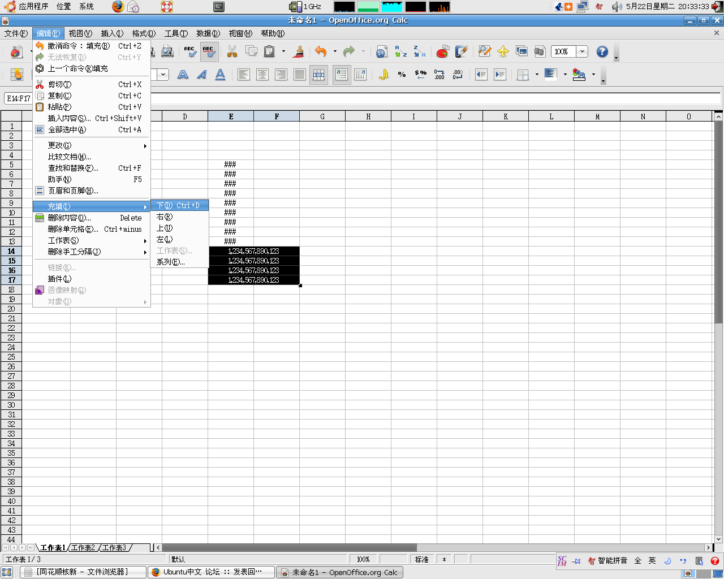This screenshot has height=579, width=724.
Task: Click the Copy icon in toolbar
Action: pos(251,51)
